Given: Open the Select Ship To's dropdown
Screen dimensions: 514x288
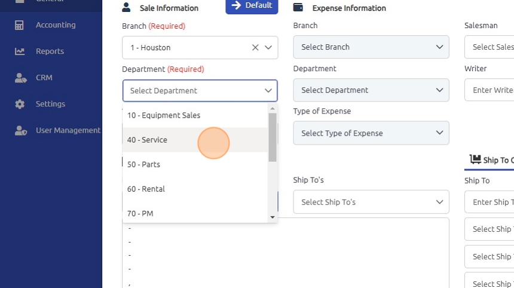Looking at the screenshot, I should pos(371,202).
